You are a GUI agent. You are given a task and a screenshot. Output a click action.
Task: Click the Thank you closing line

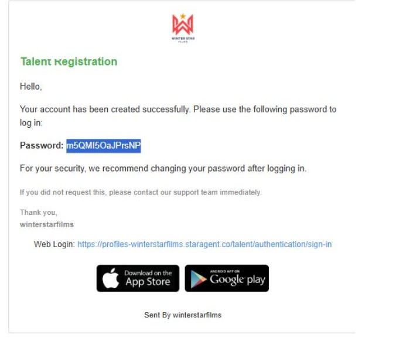pos(39,213)
